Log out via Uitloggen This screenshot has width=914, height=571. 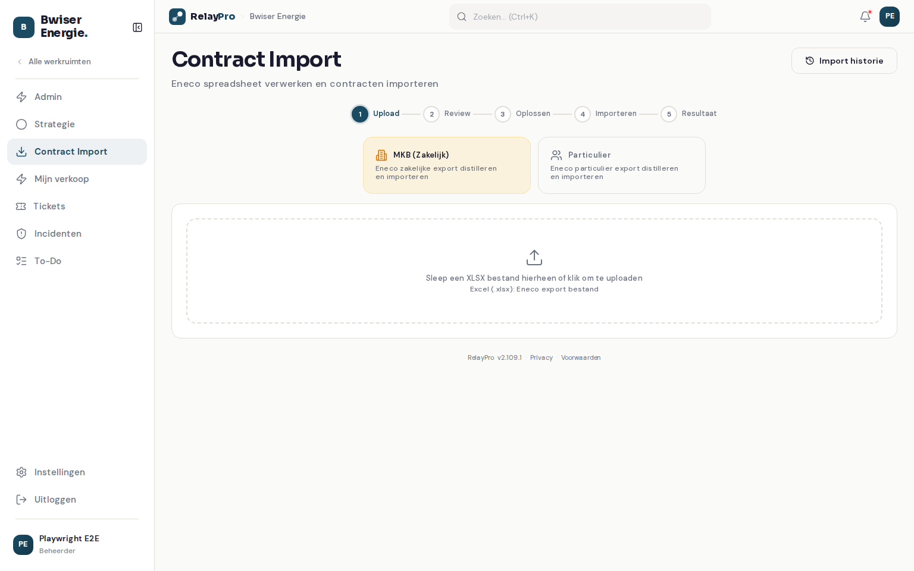(77, 500)
